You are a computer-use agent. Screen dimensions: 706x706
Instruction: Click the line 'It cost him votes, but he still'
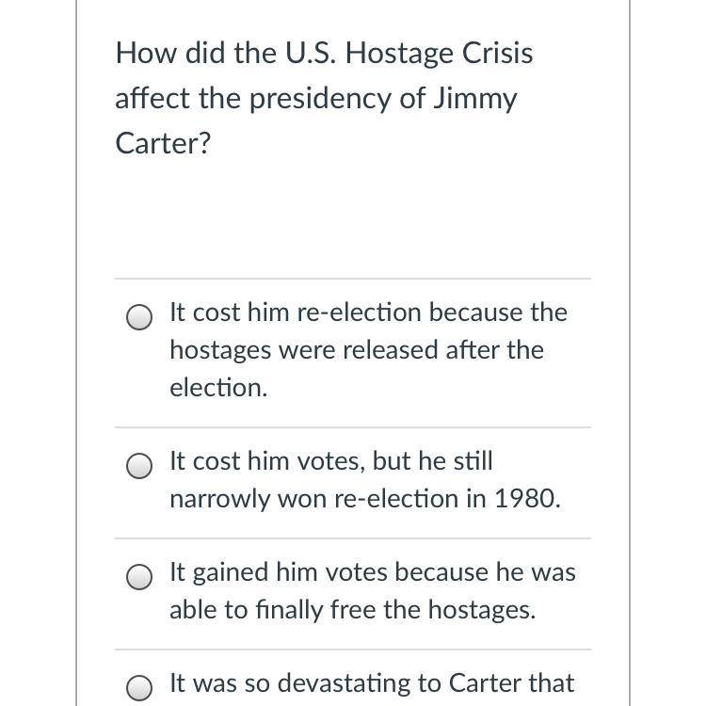(x=330, y=460)
